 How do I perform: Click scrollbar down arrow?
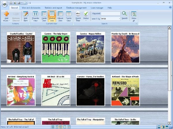(x=169, y=123)
